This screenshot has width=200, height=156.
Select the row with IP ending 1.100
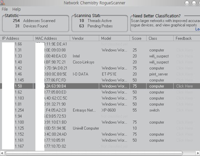tap(100, 122)
